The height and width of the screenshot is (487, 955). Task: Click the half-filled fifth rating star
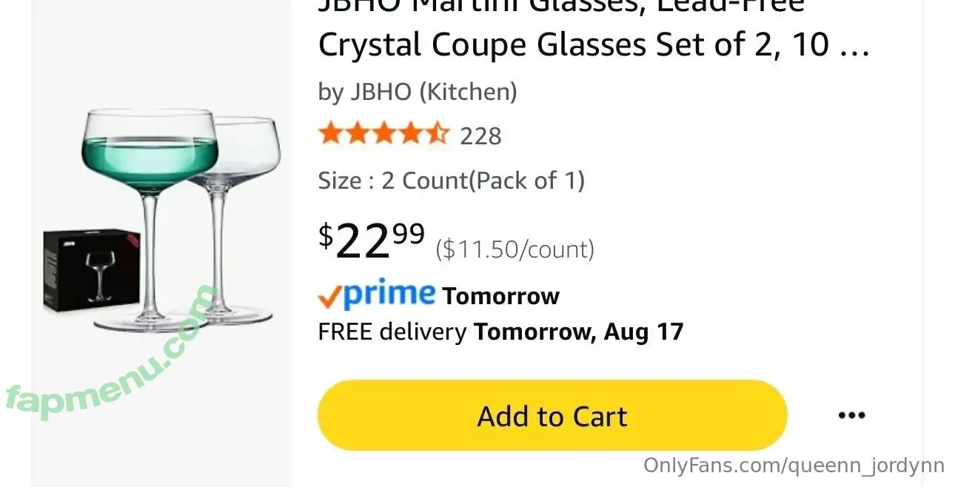point(438,135)
